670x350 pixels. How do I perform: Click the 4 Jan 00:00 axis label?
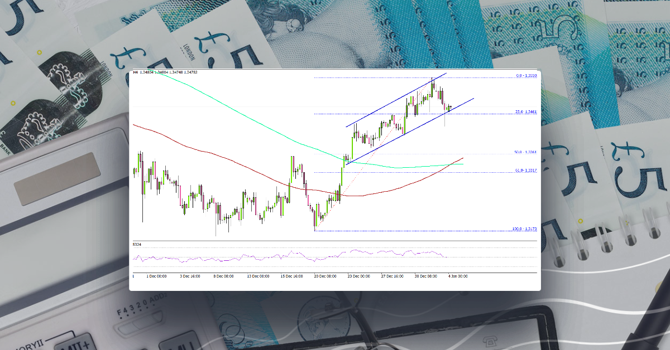click(x=457, y=275)
